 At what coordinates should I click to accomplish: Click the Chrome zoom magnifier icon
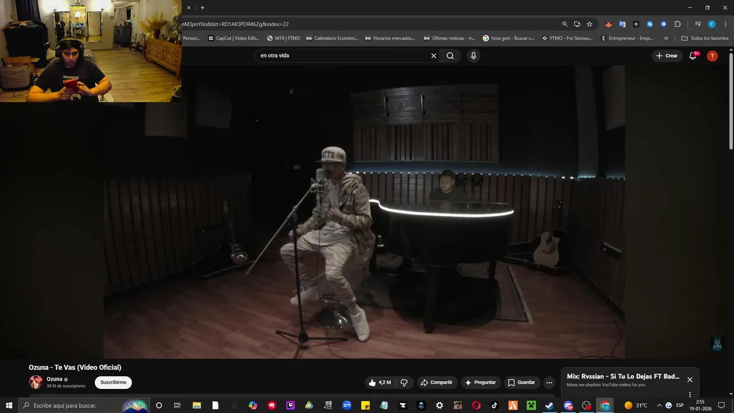[x=565, y=24]
